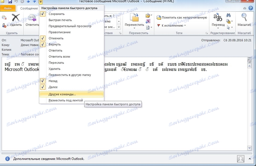This screenshot has width=256, height=166.
Task: Enable Предварительный просмотр in the menu
Action: 71,26
